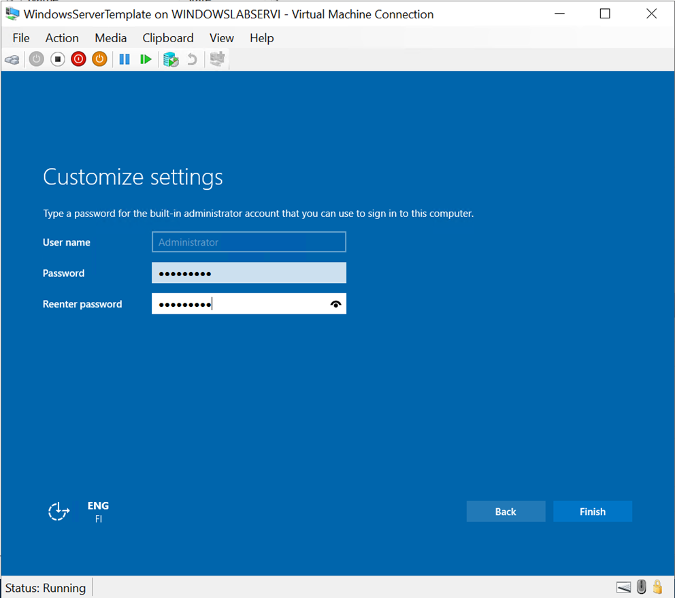The width and height of the screenshot is (675, 598).
Task: Click the Turn Off (stop) VM icon
Action: [x=58, y=60]
